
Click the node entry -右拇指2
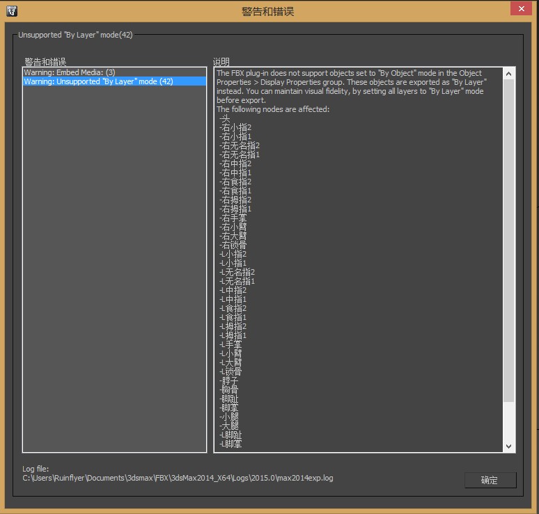235,200
